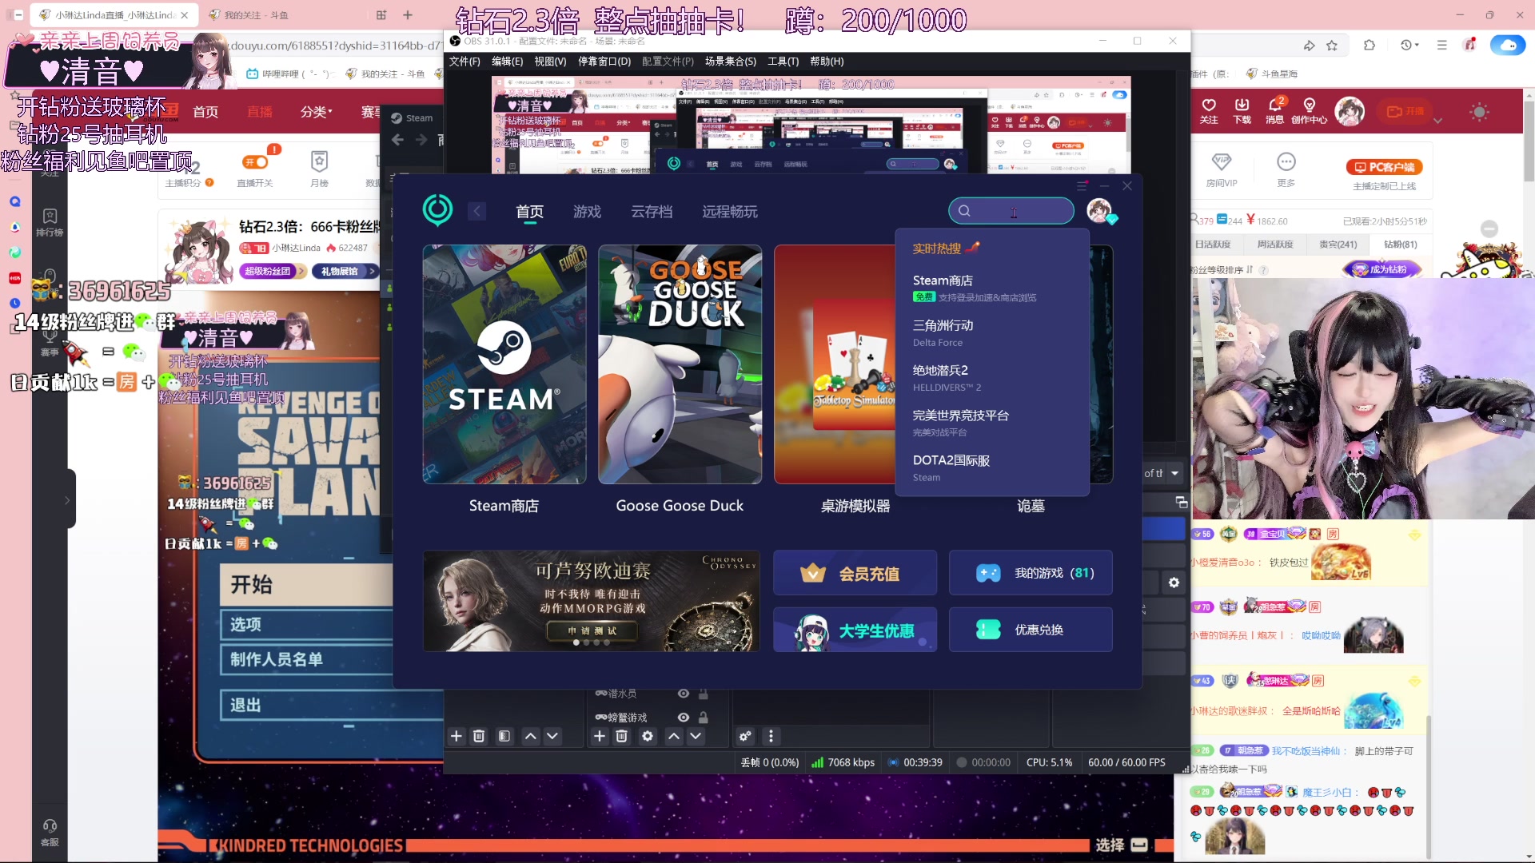This screenshot has width=1535, height=863.
Task: Open user avatar in game booster
Action: pos(1099,210)
